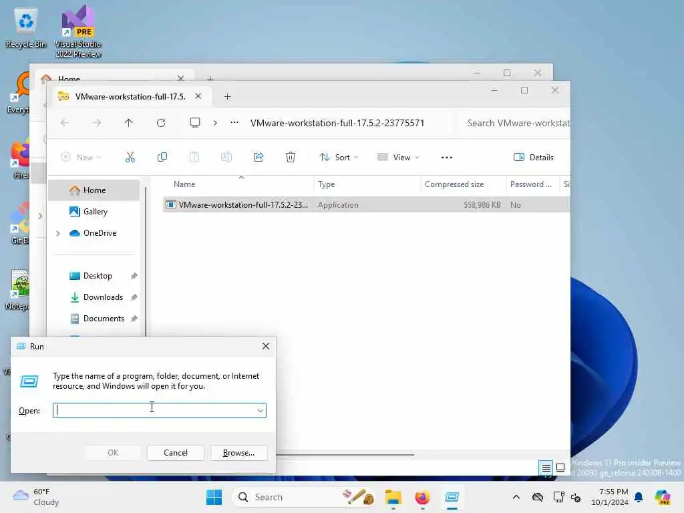Select Gallery in the navigation pane
684x513 pixels.
point(94,212)
